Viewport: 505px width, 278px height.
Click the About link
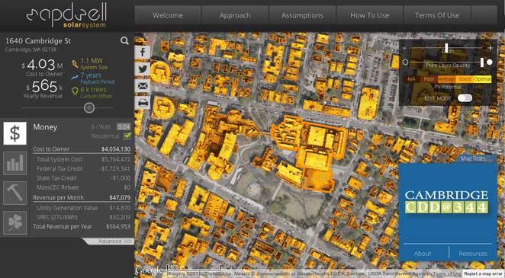pyautogui.click(x=423, y=254)
